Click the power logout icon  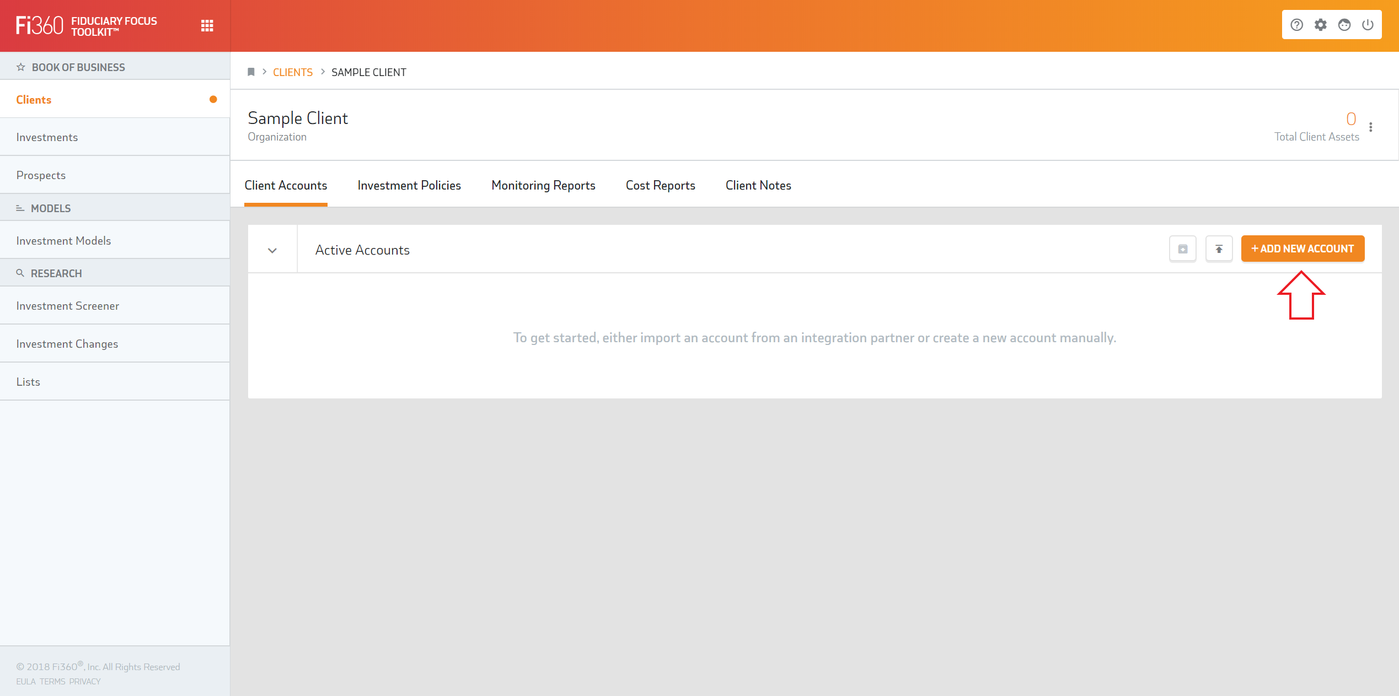(x=1368, y=25)
